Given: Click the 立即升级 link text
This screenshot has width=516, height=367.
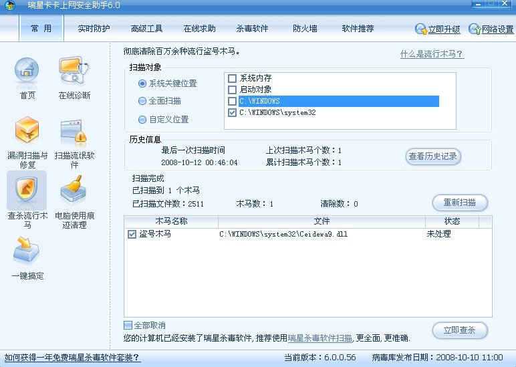Looking at the screenshot, I should coord(444,29).
